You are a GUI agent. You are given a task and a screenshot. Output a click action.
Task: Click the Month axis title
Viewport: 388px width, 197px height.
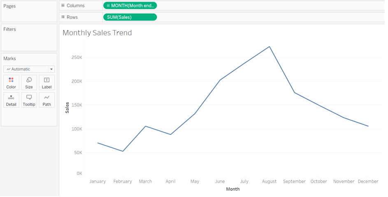232,189
